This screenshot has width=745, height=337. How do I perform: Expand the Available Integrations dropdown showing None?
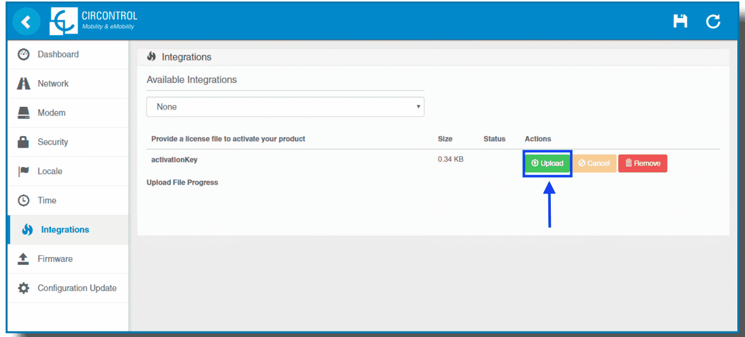click(285, 107)
